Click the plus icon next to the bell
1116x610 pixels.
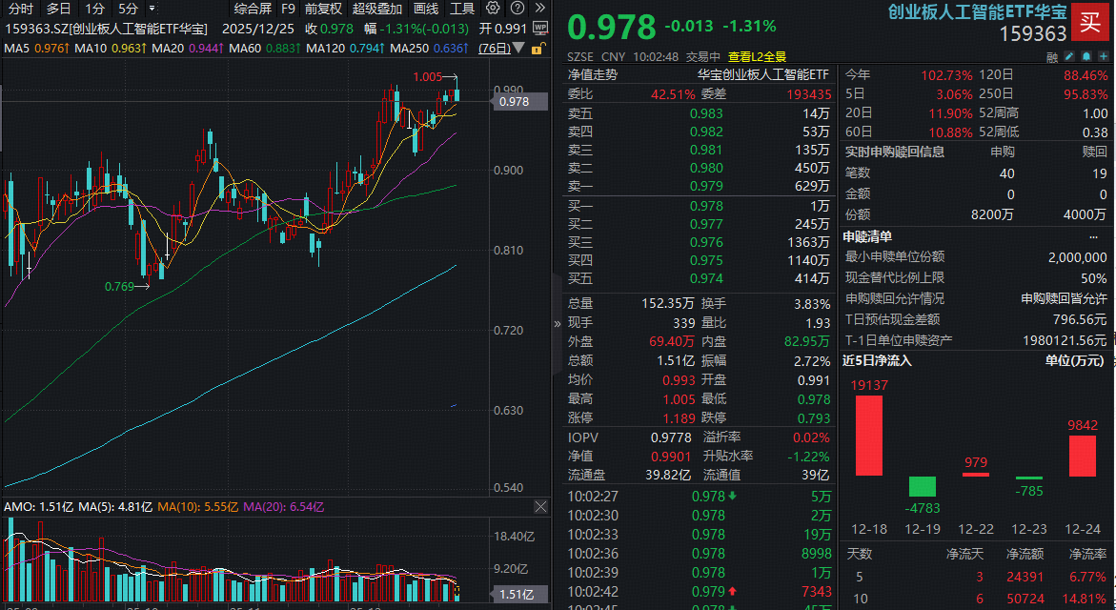1104,56
